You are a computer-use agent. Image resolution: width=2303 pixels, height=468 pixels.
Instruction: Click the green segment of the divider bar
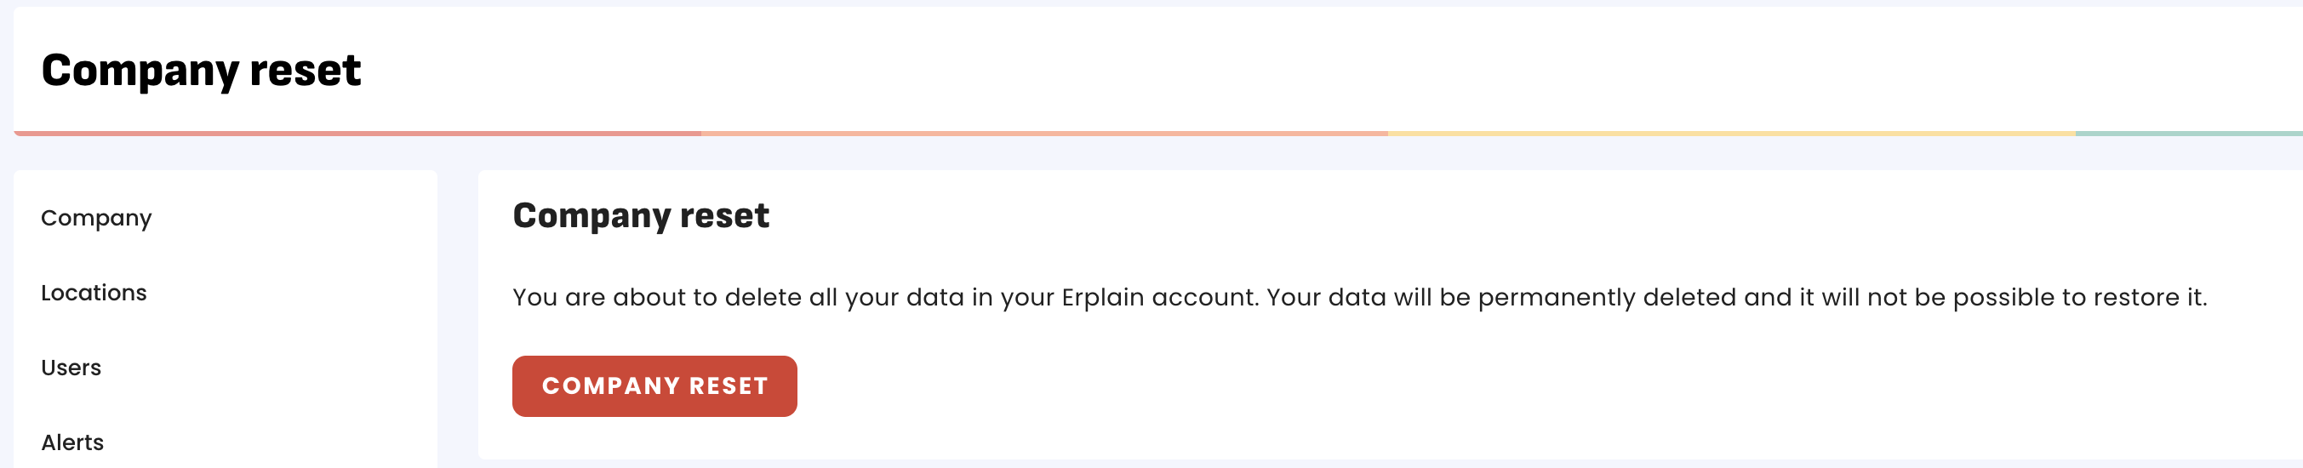pyautogui.click(x=2189, y=134)
